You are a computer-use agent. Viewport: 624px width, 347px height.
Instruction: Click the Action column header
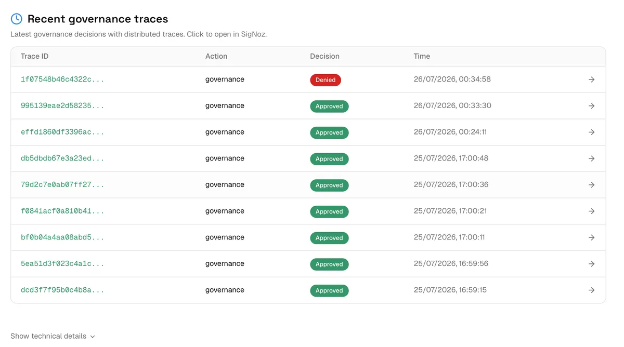[216, 56]
